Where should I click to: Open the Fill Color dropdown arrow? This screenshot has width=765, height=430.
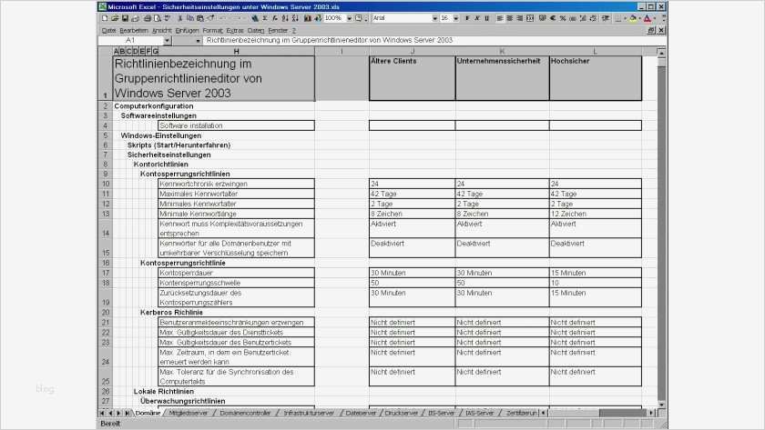639,18
